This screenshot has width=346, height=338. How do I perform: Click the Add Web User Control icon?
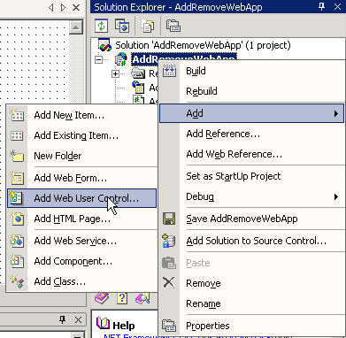[x=17, y=198]
